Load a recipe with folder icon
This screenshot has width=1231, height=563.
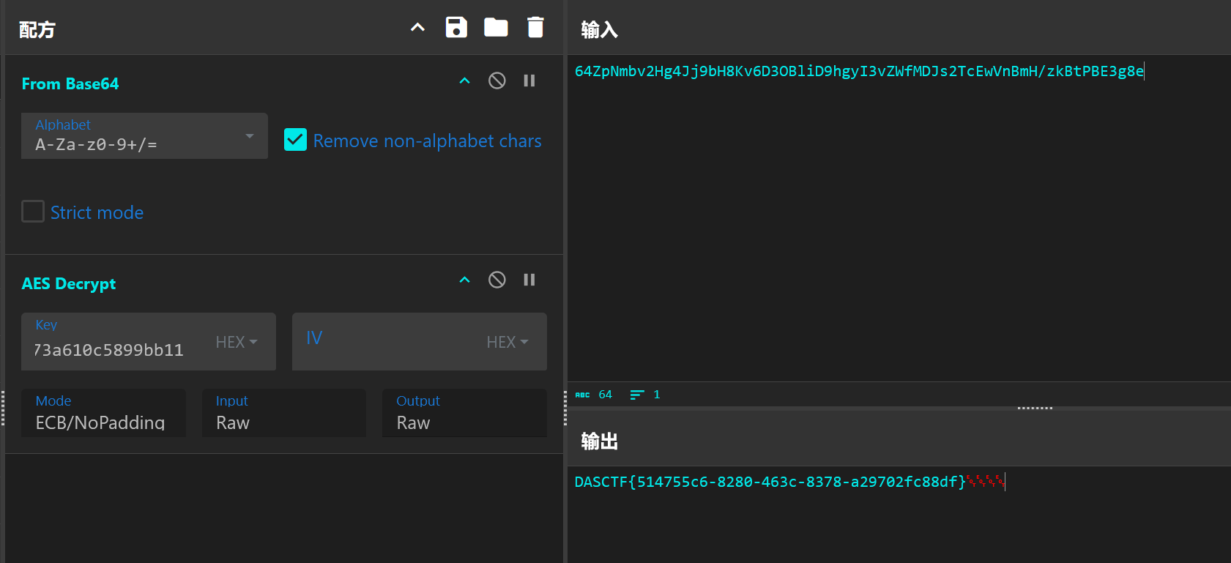(496, 28)
